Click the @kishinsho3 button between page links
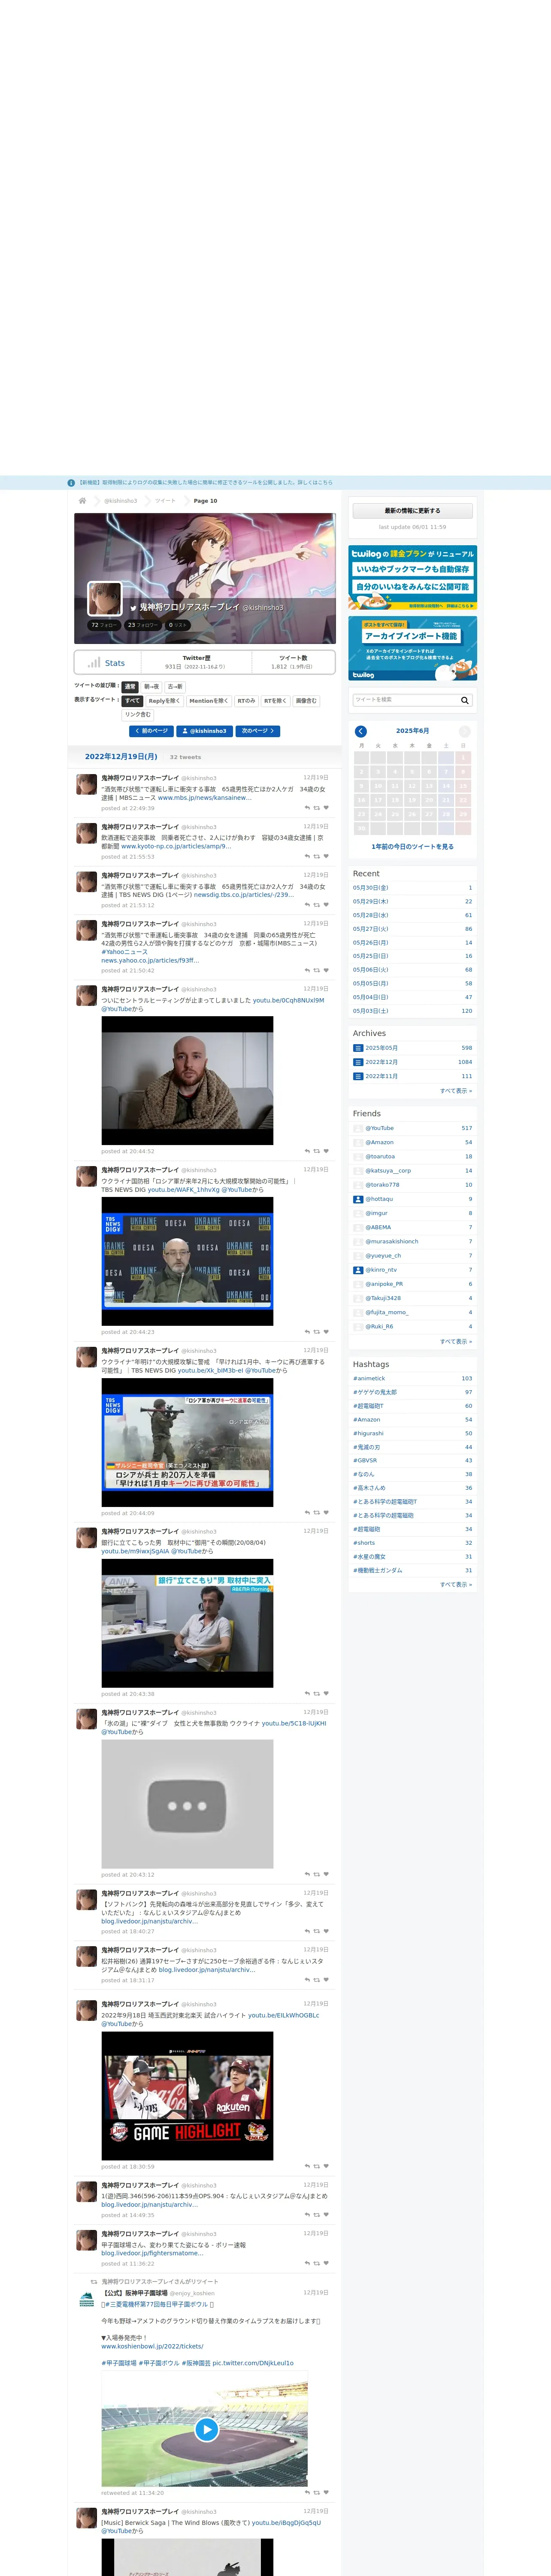Image resolution: width=551 pixels, height=2576 pixels. [x=205, y=731]
